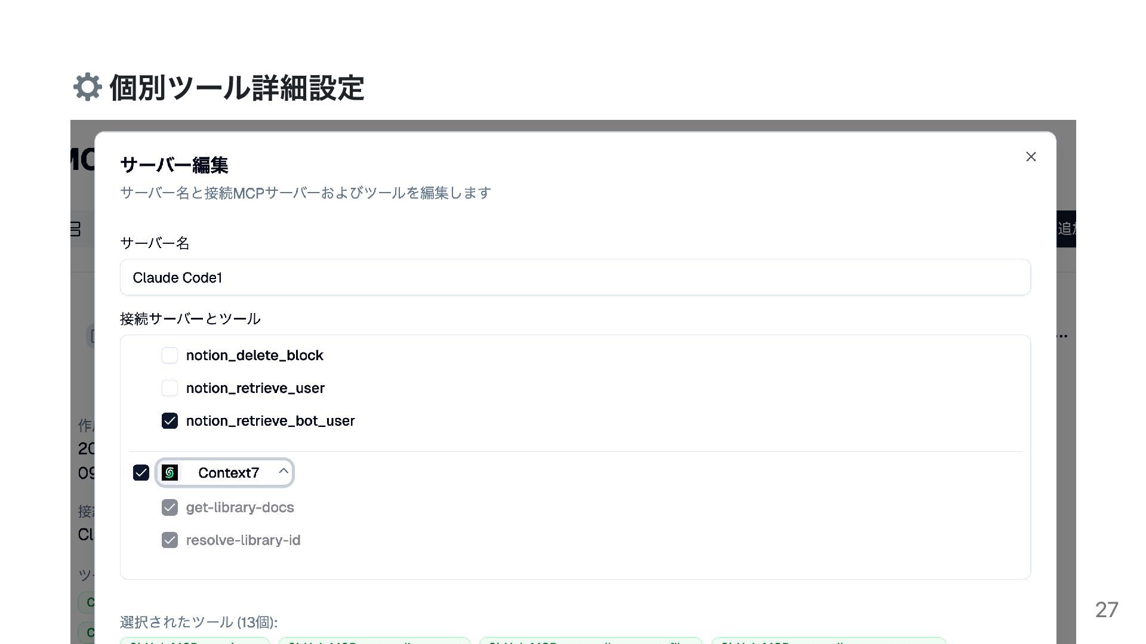
Task: Toggle the resolve-library-id checkbox
Action: click(x=170, y=540)
